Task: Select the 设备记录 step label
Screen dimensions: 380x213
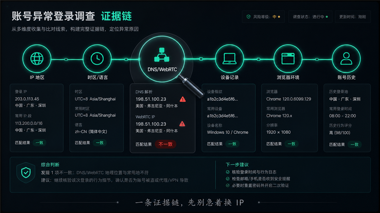Action: click(x=230, y=77)
